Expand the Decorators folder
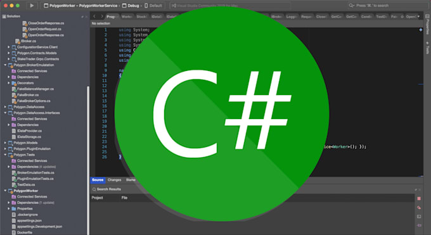The height and width of the screenshot is (235, 431). pyautogui.click(x=8, y=83)
